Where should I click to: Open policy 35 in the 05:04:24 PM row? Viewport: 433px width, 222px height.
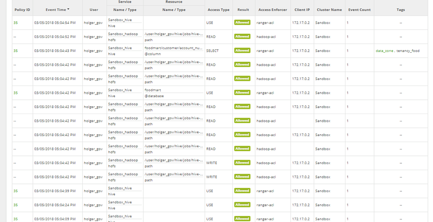pyautogui.click(x=16, y=205)
